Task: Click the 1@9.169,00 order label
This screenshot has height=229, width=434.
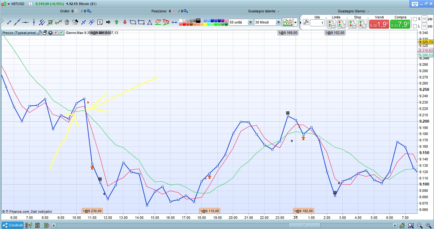Action: click(288, 33)
